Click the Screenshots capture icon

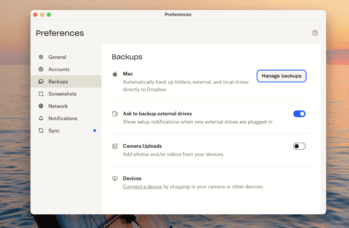[41, 94]
